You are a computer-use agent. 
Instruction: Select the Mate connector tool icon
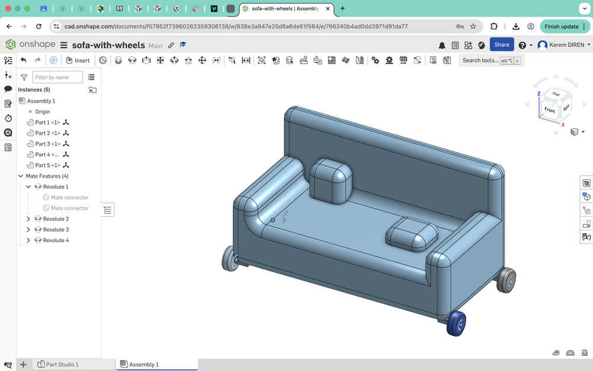(103, 60)
